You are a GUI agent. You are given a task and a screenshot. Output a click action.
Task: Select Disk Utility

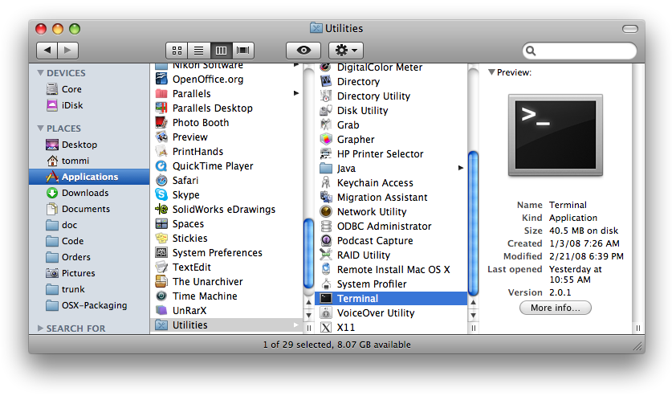tap(391, 111)
